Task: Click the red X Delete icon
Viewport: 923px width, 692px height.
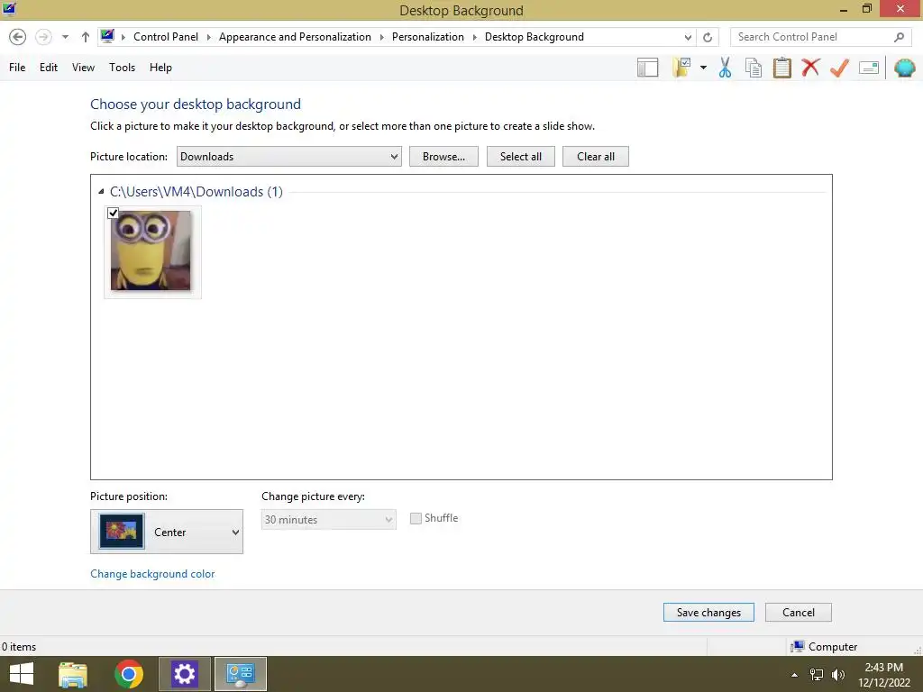Action: (x=810, y=68)
